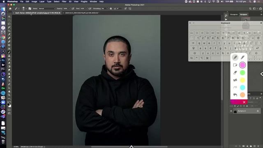Open the smoothing options gear icon
Screen dimensions: 263x148
(x=111, y=9)
